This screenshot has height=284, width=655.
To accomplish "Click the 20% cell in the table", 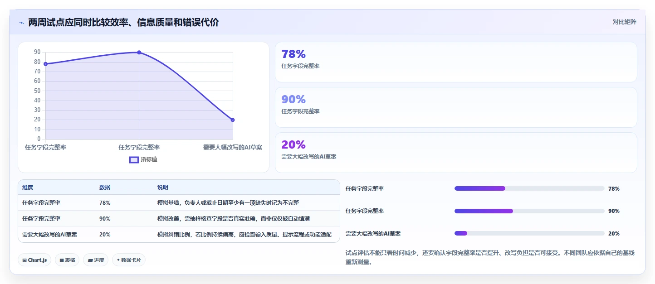I will (x=105, y=235).
